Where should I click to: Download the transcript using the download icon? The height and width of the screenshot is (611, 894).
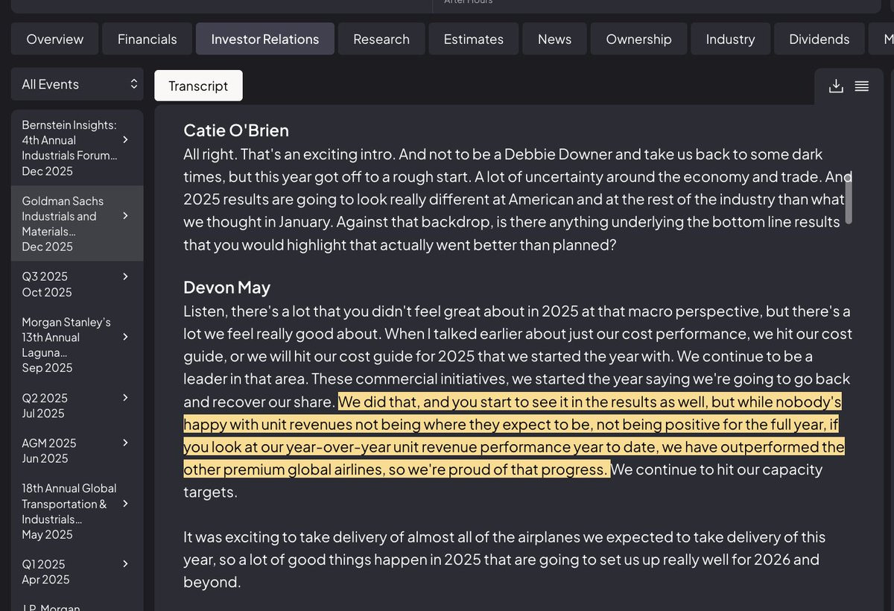pyautogui.click(x=836, y=86)
